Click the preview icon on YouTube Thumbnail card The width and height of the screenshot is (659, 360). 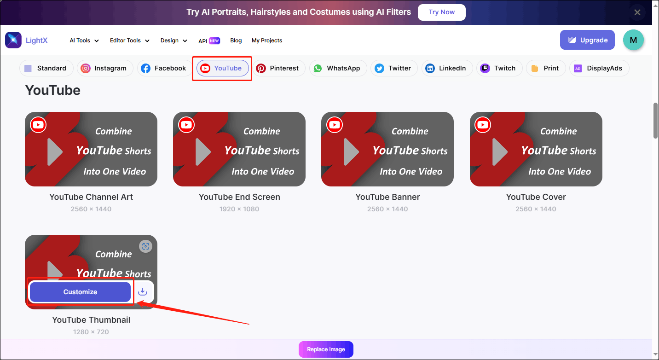145,246
